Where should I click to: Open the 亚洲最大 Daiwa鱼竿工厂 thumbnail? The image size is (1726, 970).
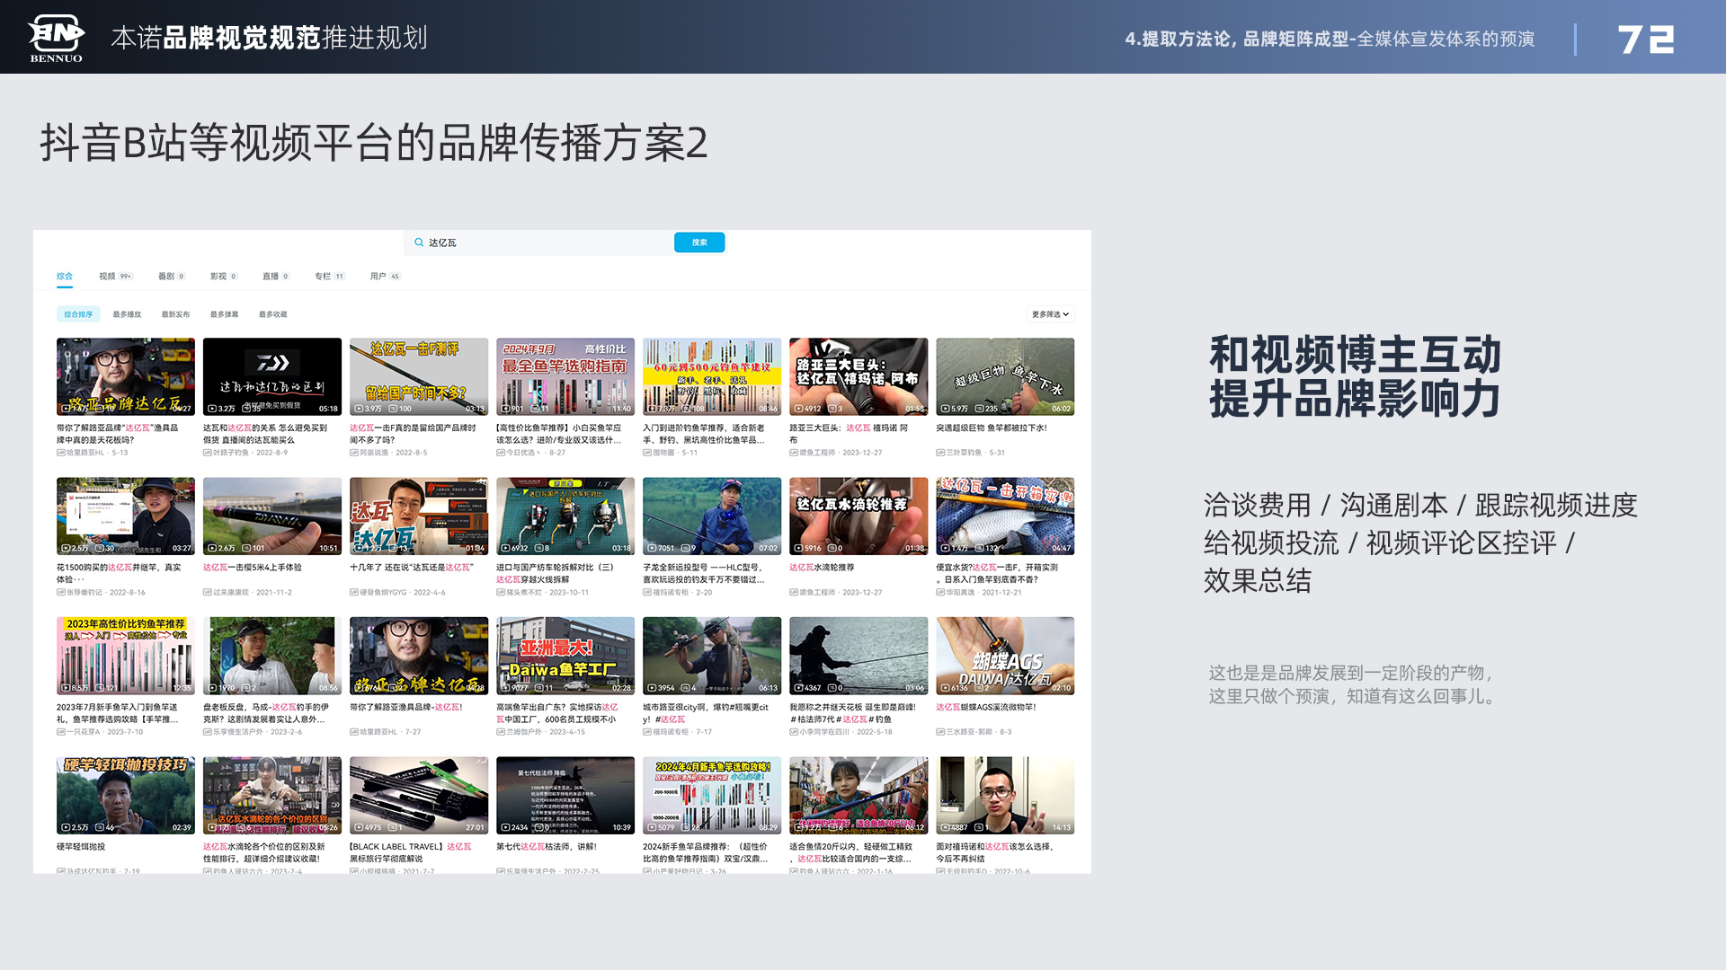(x=565, y=656)
